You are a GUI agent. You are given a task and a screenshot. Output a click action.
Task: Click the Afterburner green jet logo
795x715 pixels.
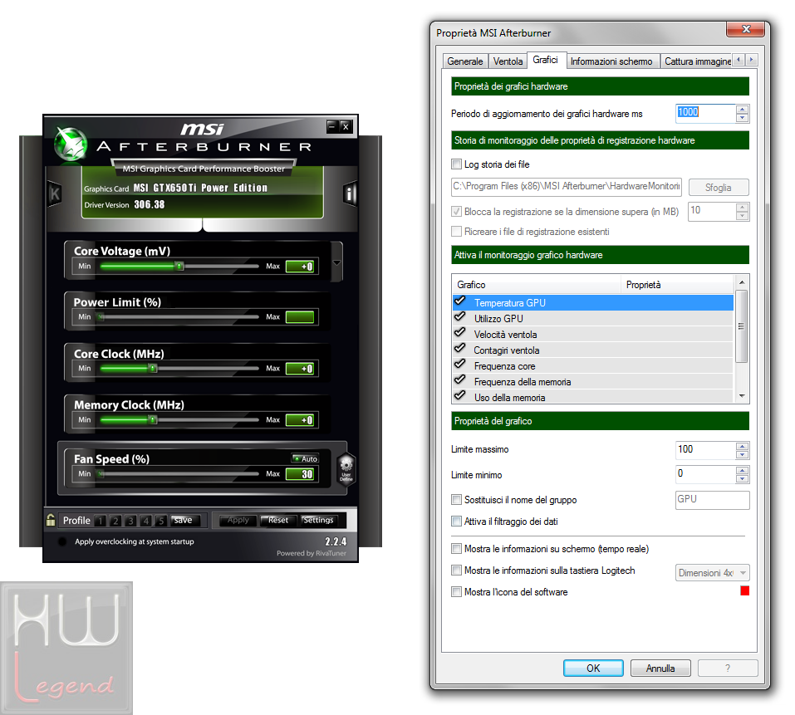pyautogui.click(x=71, y=144)
